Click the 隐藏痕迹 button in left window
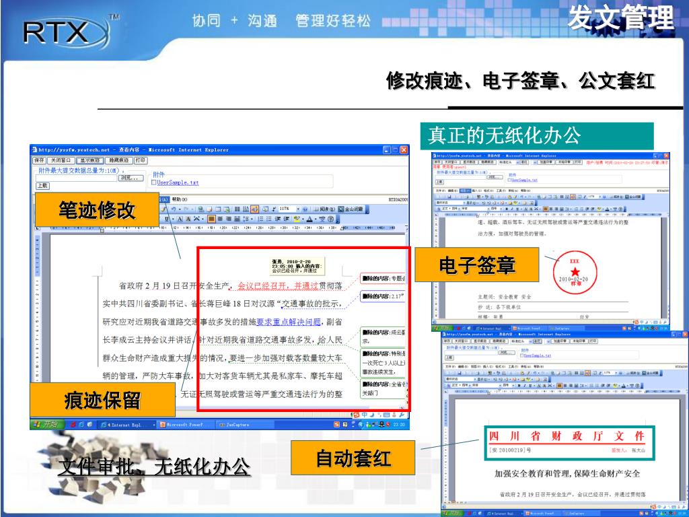The height and width of the screenshot is (517, 689). pos(118,160)
